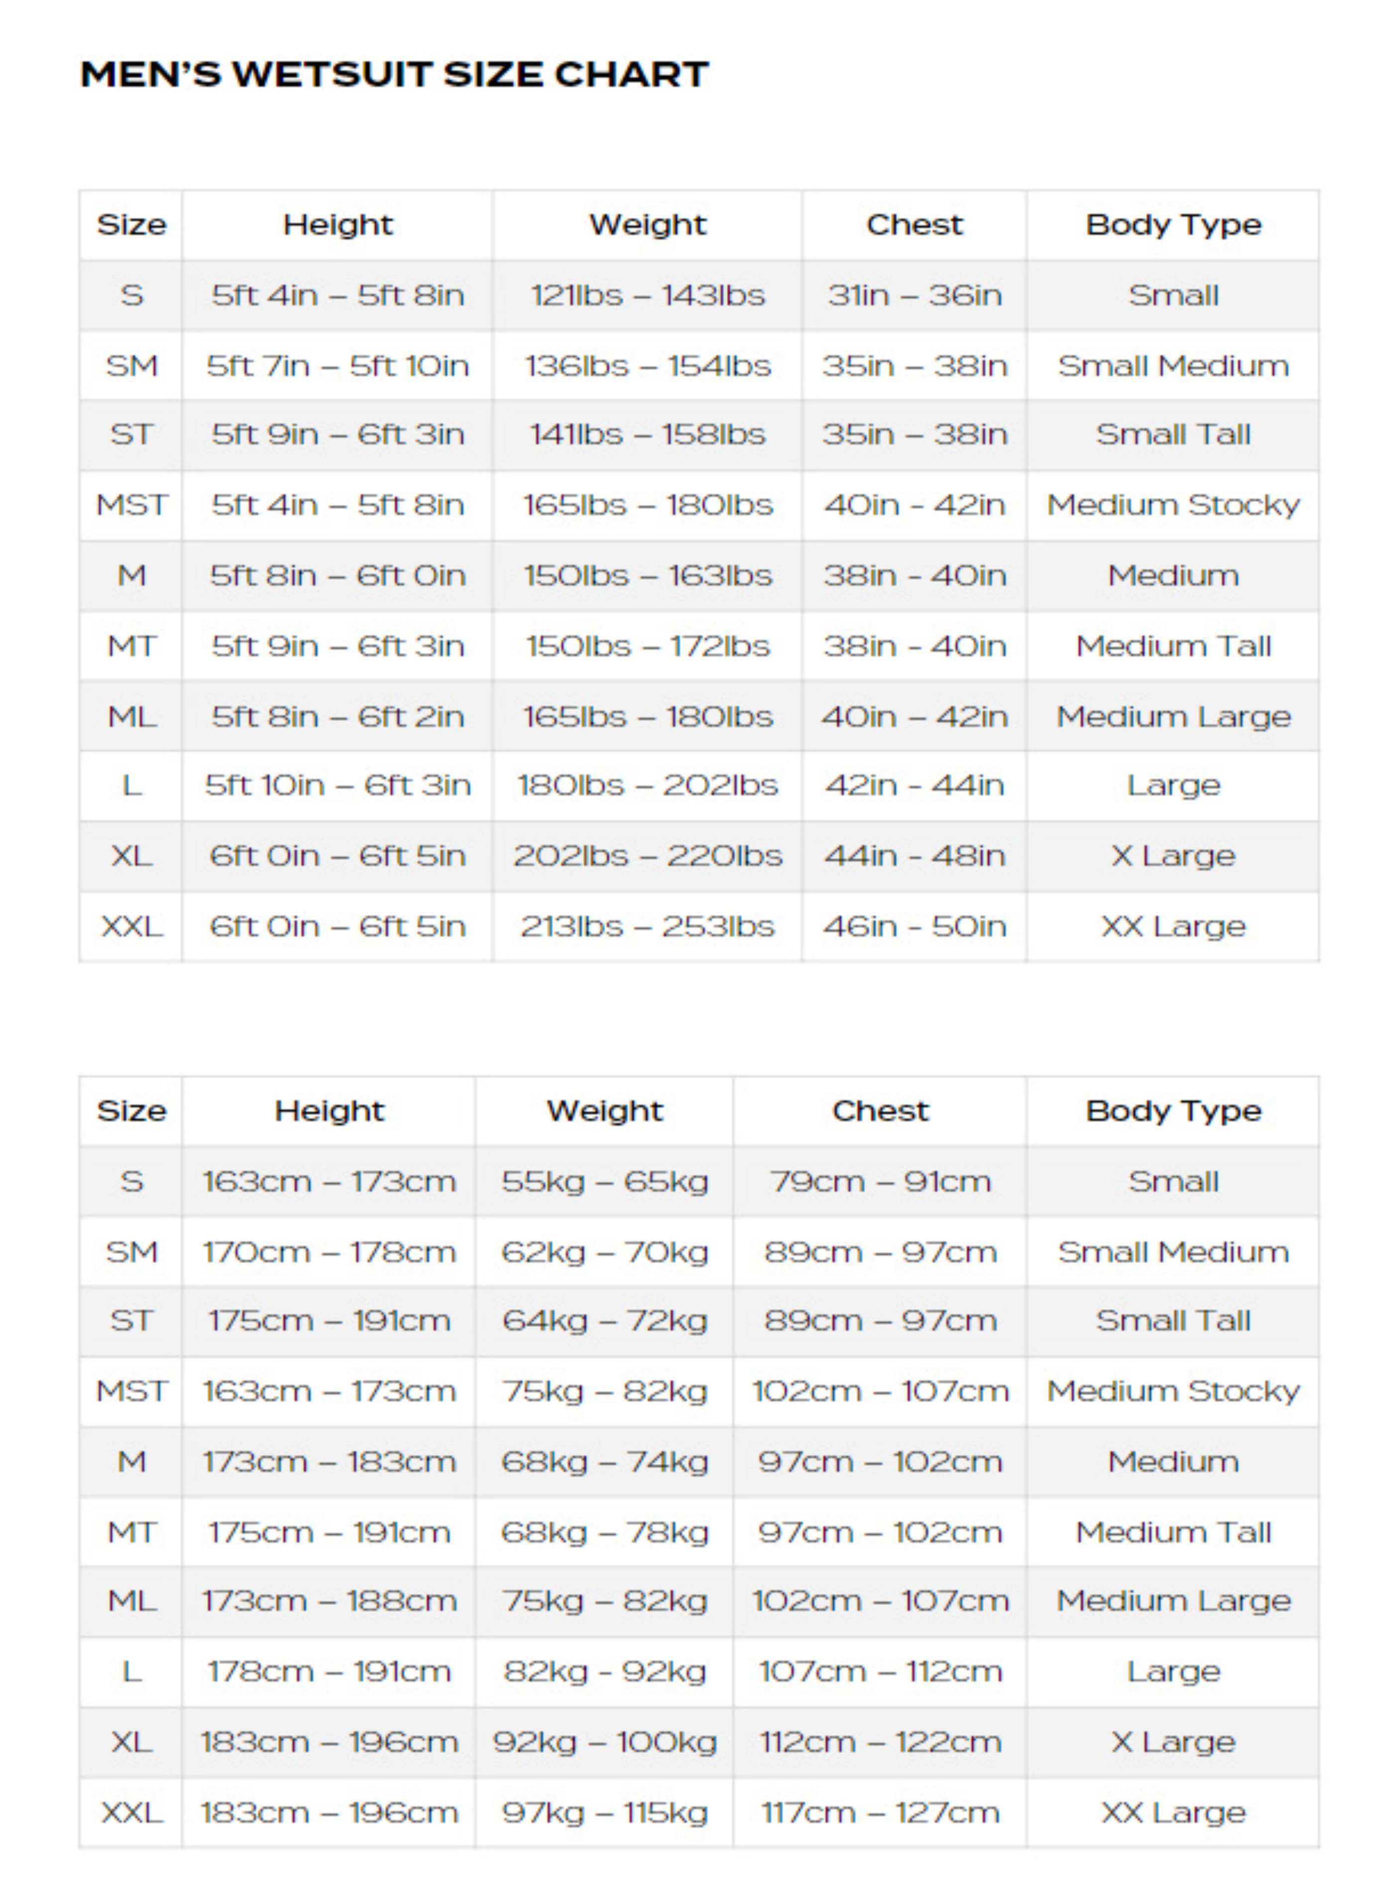Select the 202lbs – 220lbs weight cell

[x=647, y=856]
